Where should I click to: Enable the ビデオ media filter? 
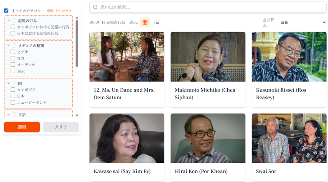tap(13, 52)
